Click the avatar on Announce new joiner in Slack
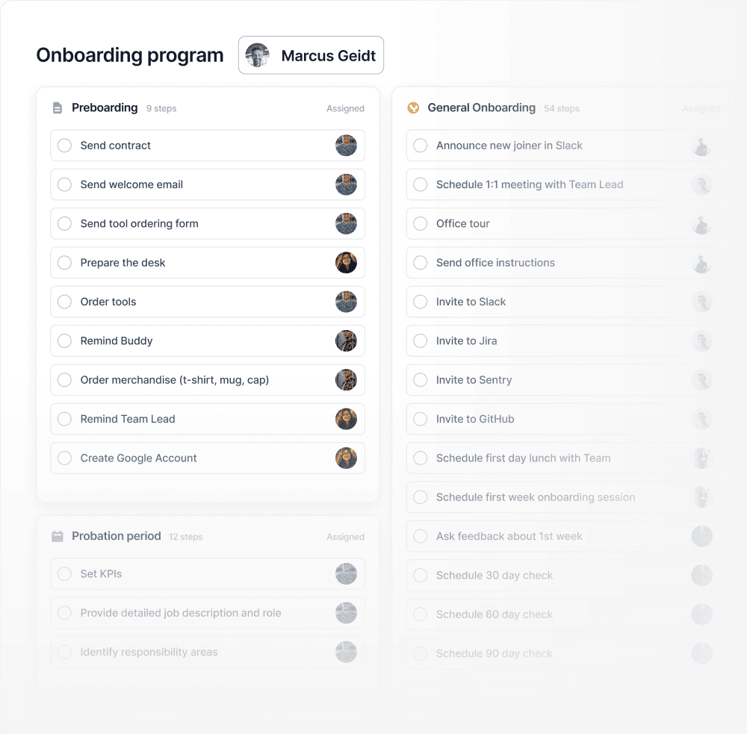The image size is (747, 734). [x=701, y=146]
